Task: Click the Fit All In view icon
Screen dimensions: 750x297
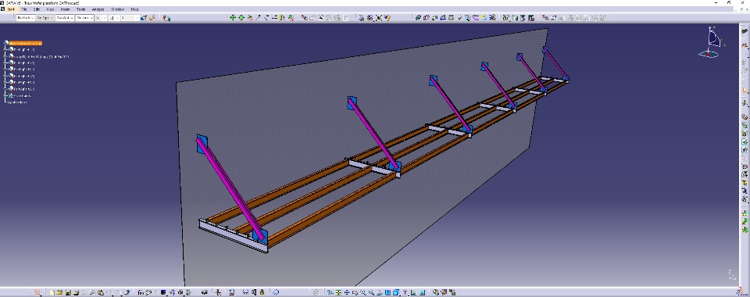Action: point(338,292)
